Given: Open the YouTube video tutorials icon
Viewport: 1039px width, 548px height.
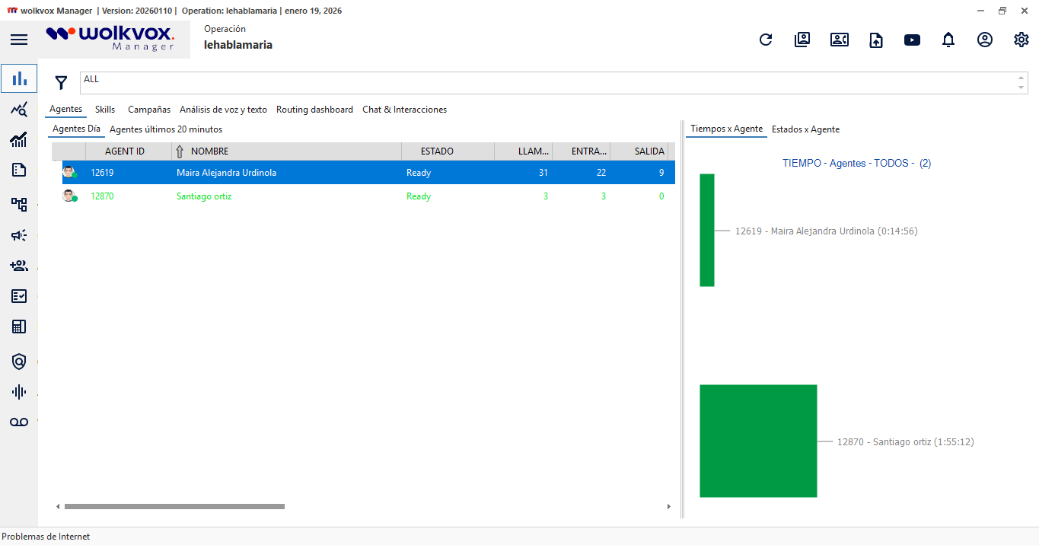Looking at the screenshot, I should [912, 40].
